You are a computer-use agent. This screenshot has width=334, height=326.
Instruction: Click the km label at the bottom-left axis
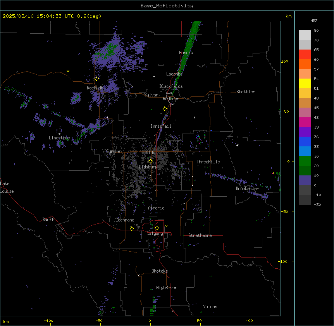6,321
